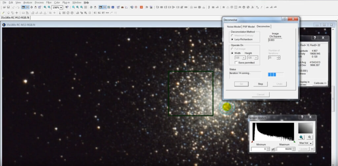Click the play-triangle icon in process toolbar
Screen dimensions: 338x166
point(174,7)
